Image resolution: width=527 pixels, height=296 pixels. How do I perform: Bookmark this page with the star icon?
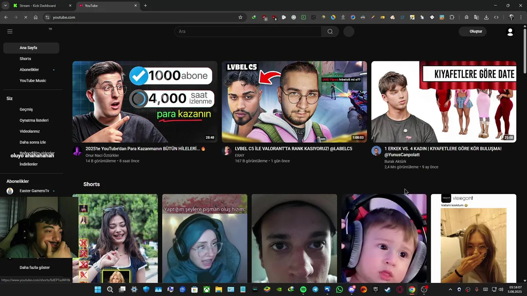(240, 17)
